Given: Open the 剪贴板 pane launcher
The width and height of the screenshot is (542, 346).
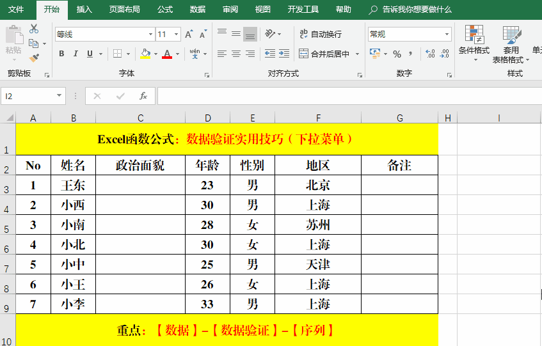Looking at the screenshot, I should [x=47, y=75].
